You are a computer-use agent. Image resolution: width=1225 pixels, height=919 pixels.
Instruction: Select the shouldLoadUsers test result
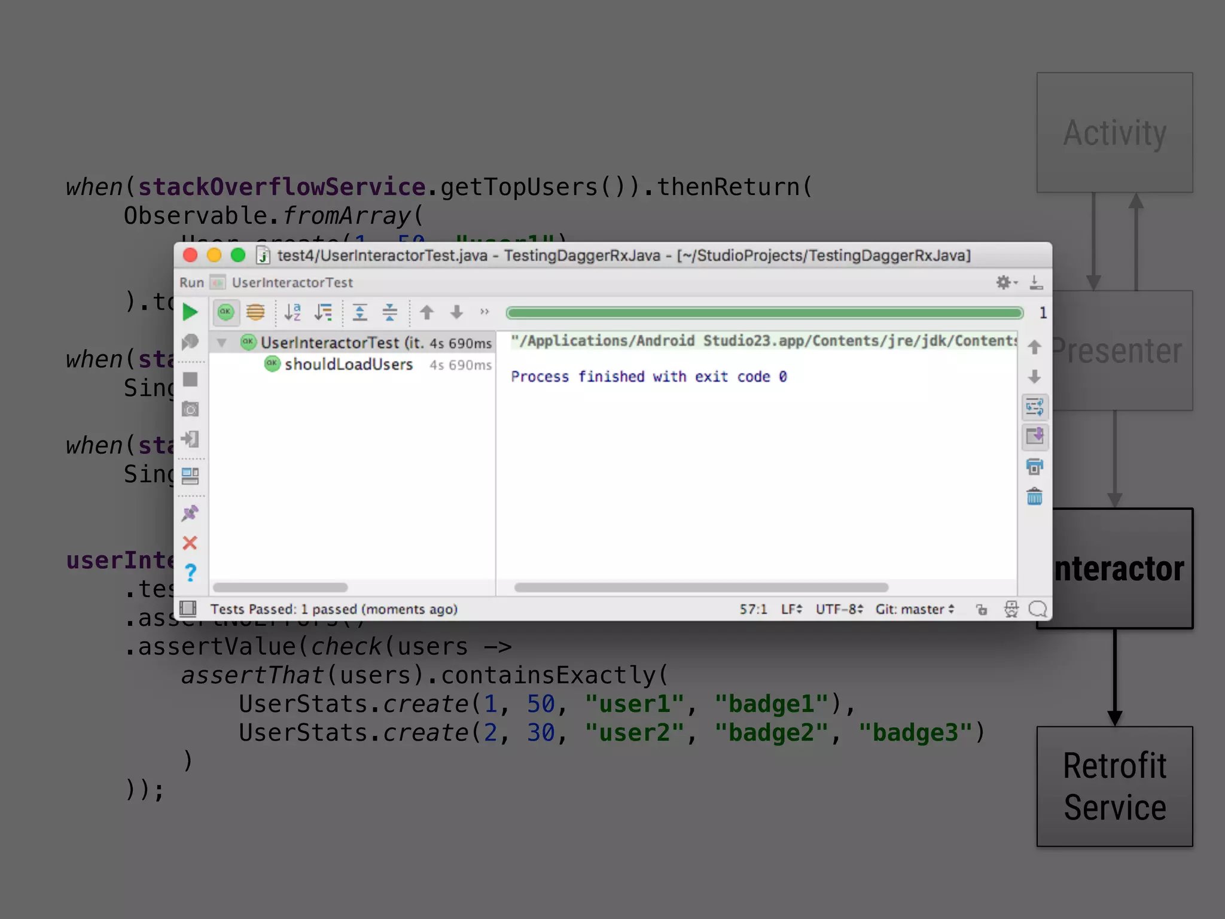[348, 364]
